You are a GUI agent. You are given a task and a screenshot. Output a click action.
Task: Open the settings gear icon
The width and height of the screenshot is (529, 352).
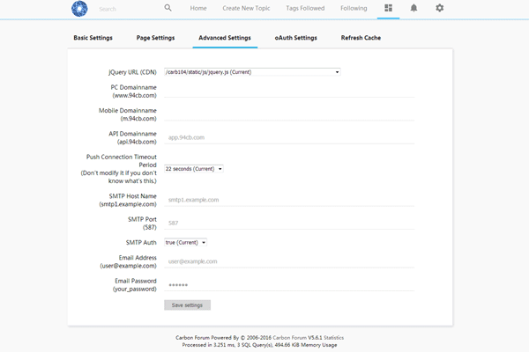point(439,8)
